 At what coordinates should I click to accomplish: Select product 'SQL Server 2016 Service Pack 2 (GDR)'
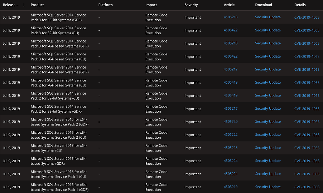59,122
